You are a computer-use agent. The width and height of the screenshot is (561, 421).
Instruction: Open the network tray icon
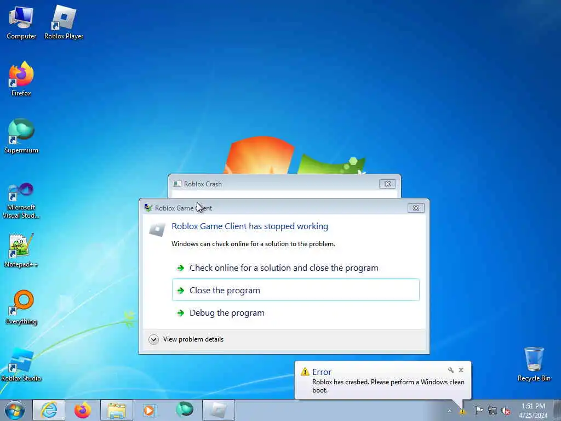493,411
